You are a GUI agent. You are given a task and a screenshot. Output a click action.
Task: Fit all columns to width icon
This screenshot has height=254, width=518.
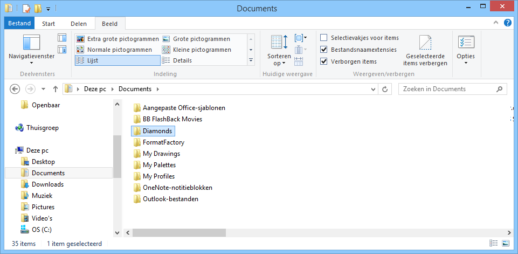(298, 61)
